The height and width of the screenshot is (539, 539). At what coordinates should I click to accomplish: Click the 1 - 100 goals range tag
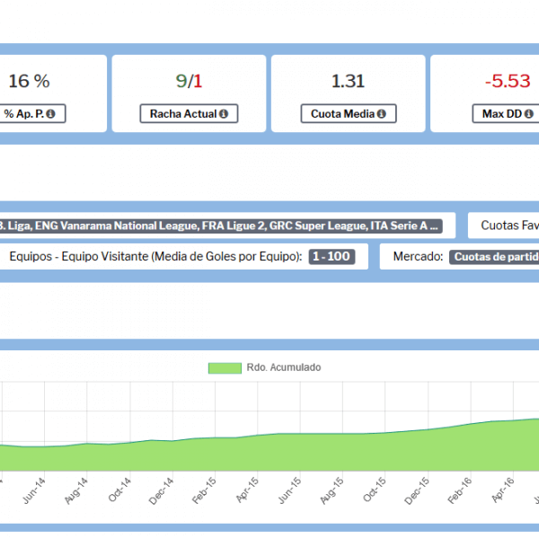click(x=331, y=256)
